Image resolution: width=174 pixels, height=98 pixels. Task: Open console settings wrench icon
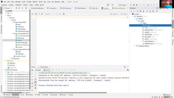(x=42, y=14)
